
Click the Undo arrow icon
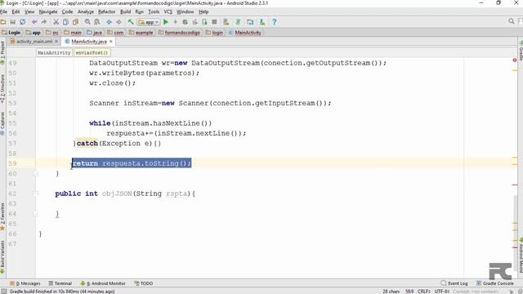click(x=34, y=22)
